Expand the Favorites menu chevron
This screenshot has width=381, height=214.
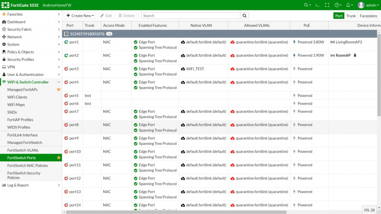pyautogui.click(x=59, y=14)
